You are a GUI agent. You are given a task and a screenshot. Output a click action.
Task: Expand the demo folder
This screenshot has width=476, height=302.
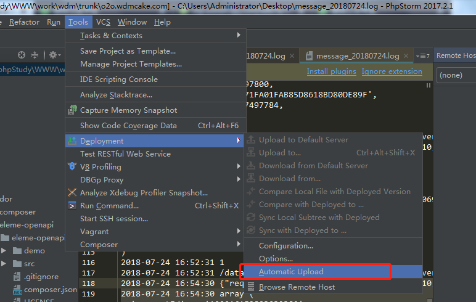[4, 251]
